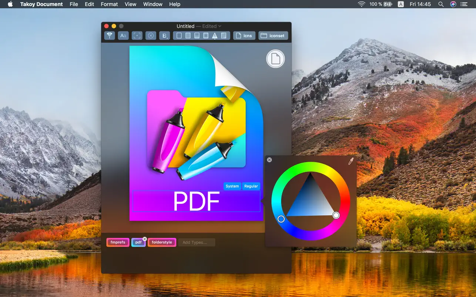Pick a color with the popover eyedropper
The width and height of the screenshot is (476, 297).
click(x=351, y=161)
